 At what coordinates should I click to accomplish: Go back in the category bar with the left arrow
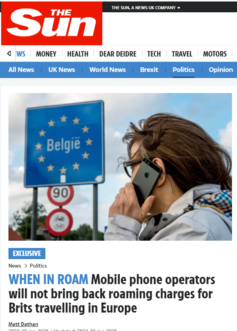click(x=9, y=53)
